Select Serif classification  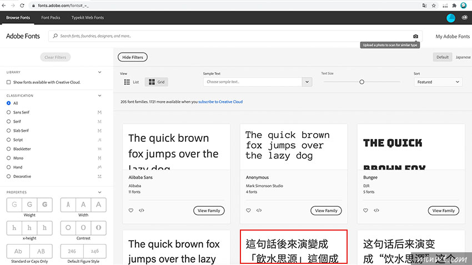8,121
